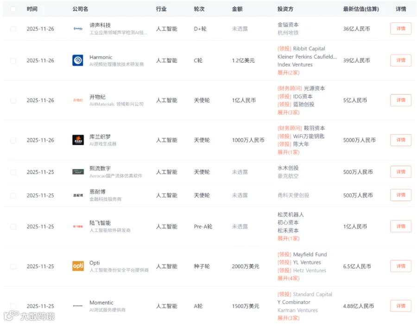Open the Harmonic company name link
Screen dimensions: 417x324
[101, 57]
